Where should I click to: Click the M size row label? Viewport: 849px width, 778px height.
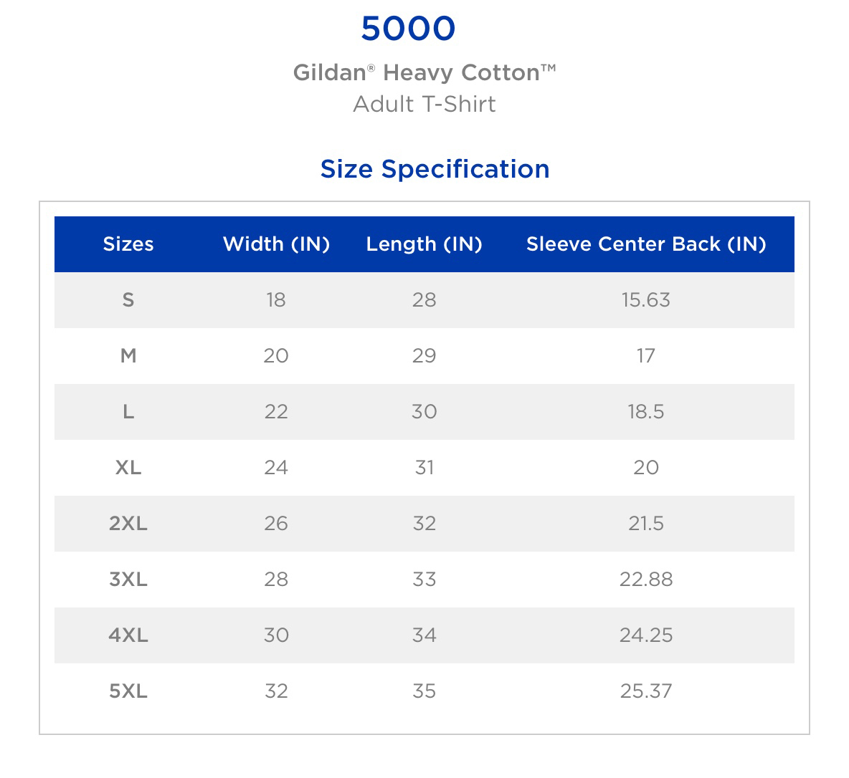pyautogui.click(x=128, y=355)
